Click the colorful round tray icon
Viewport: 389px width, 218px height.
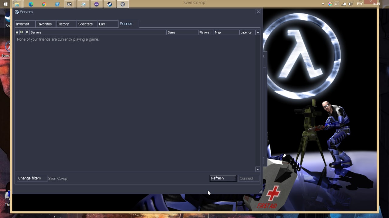coord(330,4)
